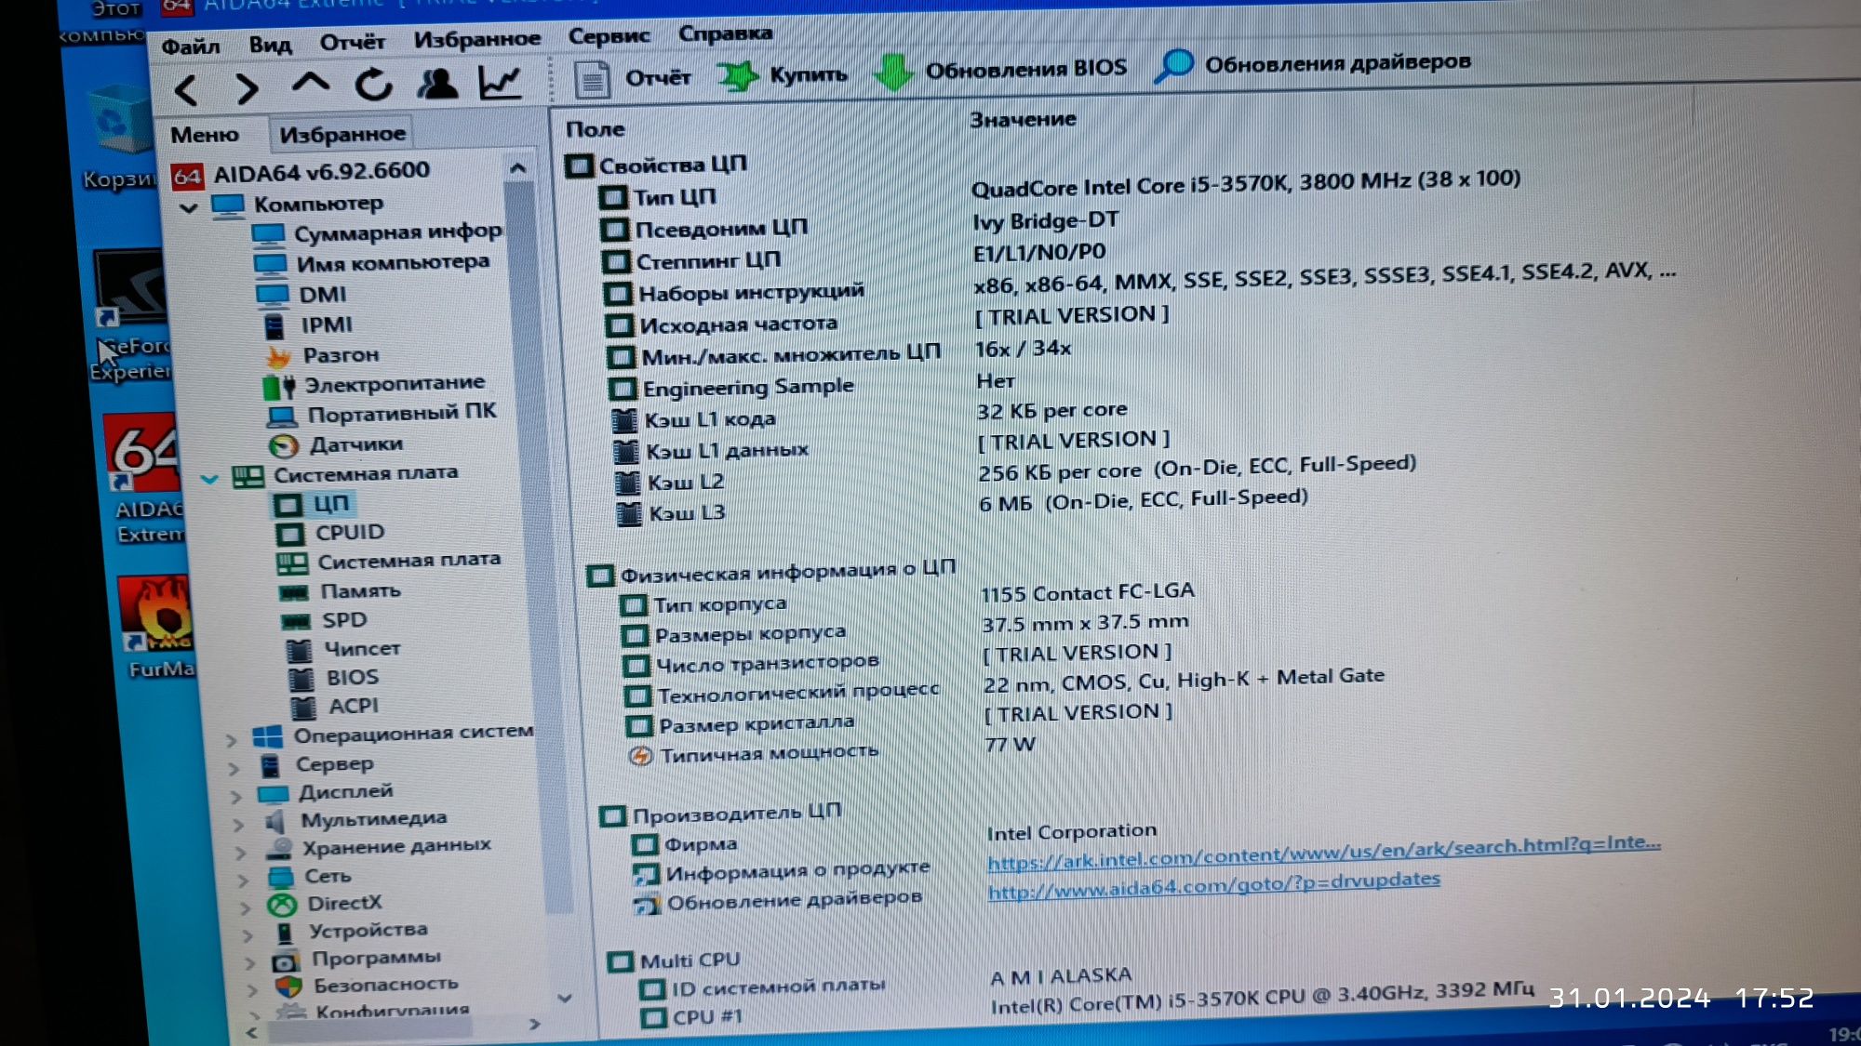The image size is (1861, 1046).
Task: Open the Вид menu
Action: pos(271,44)
